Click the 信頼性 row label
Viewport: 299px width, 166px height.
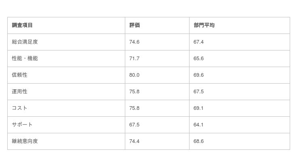19,75
